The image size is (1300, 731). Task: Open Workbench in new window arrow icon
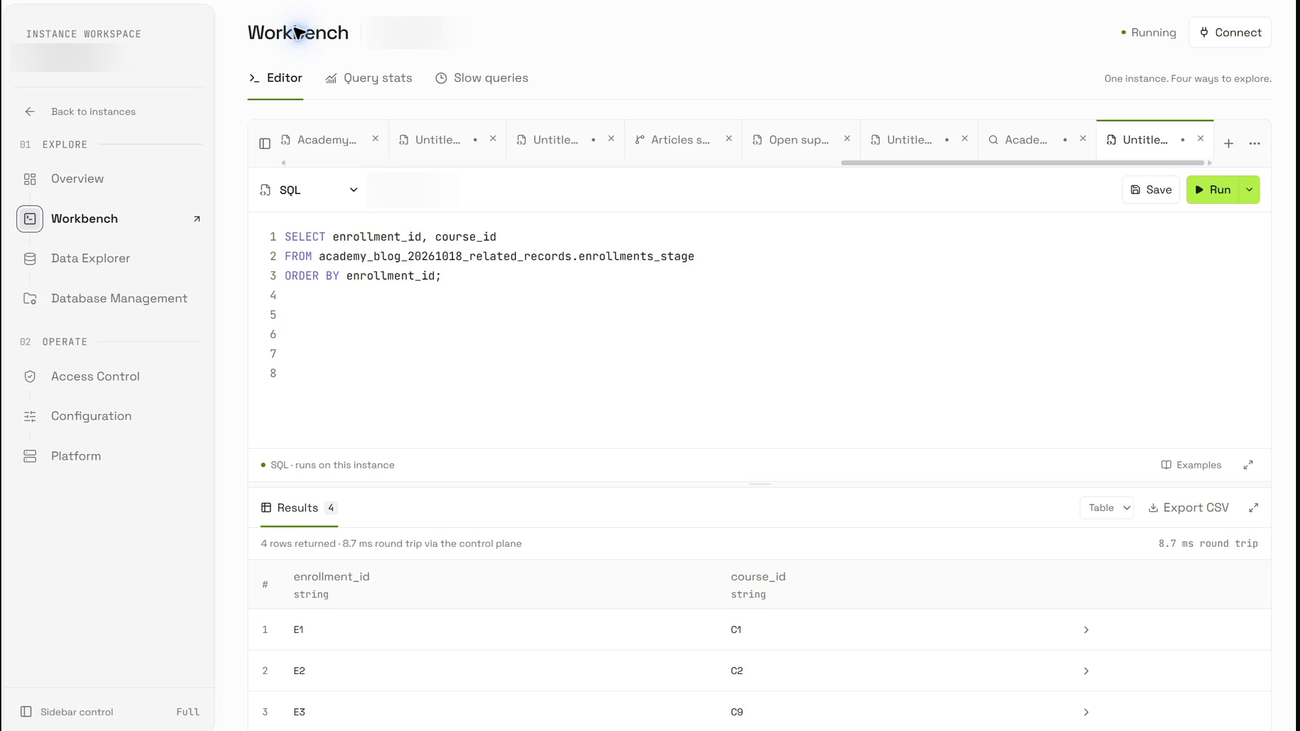pos(197,219)
